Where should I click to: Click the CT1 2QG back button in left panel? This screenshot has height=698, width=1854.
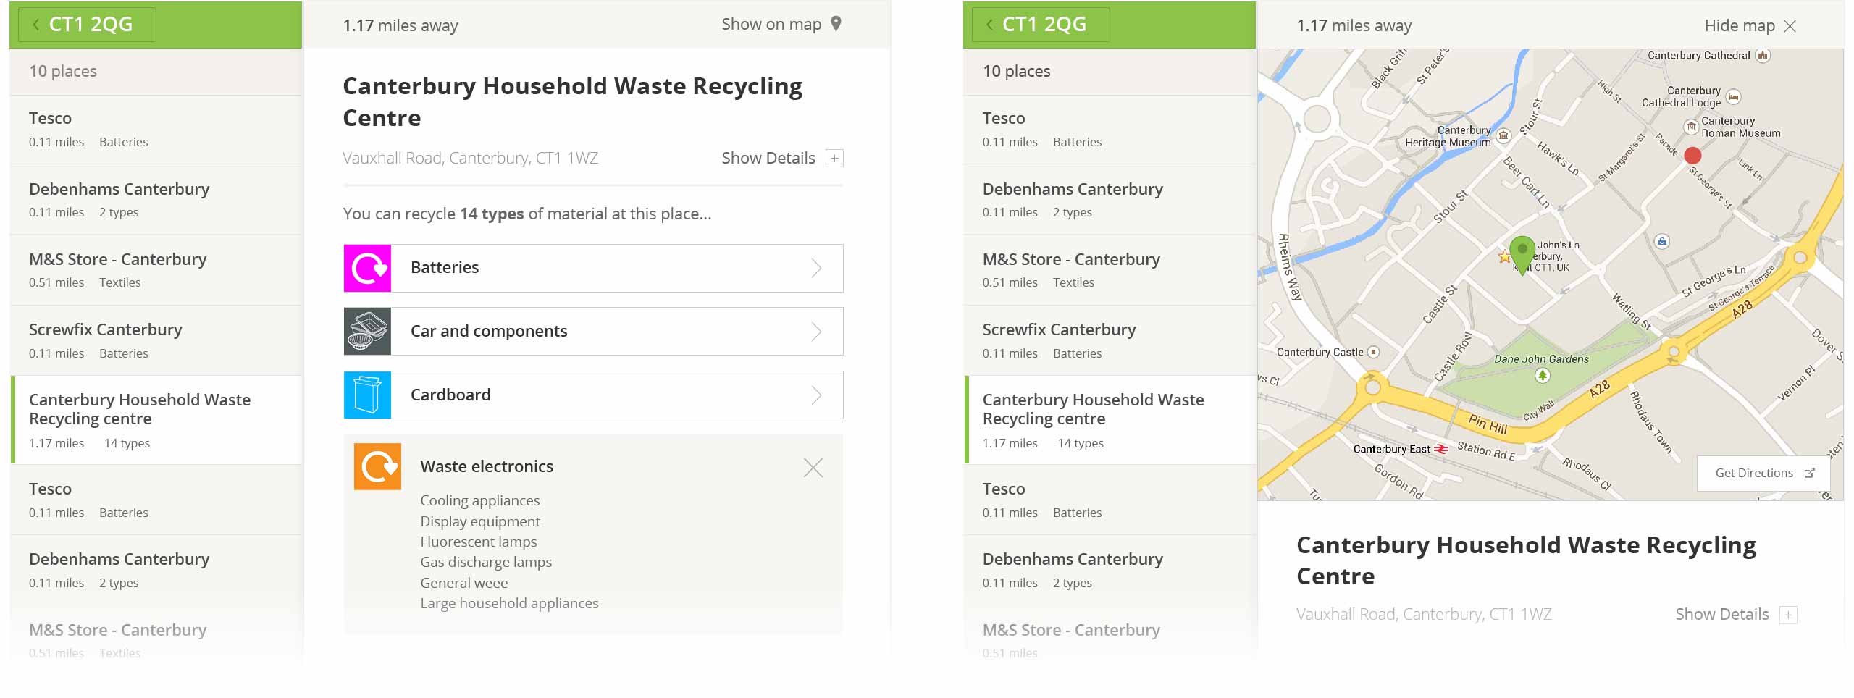tap(87, 25)
